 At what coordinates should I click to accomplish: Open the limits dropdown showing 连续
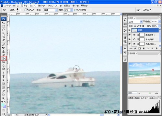[x=50, y=10]
